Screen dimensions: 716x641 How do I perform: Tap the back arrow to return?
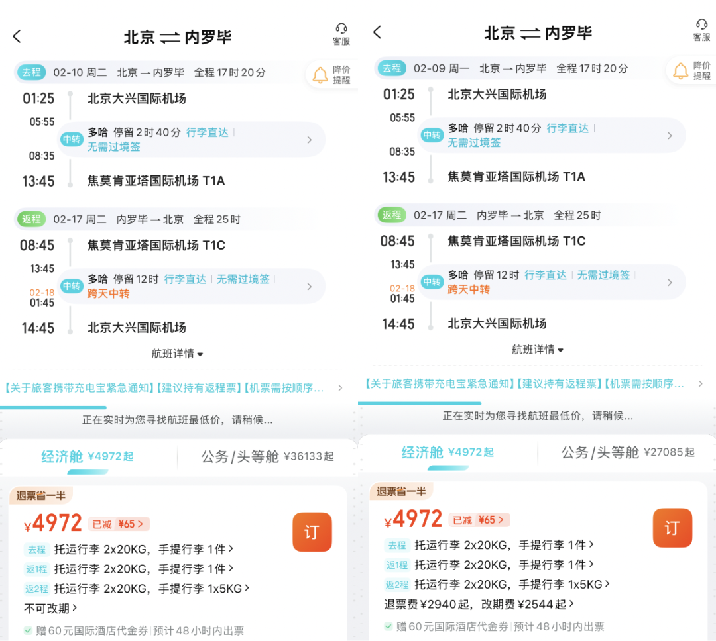17,37
